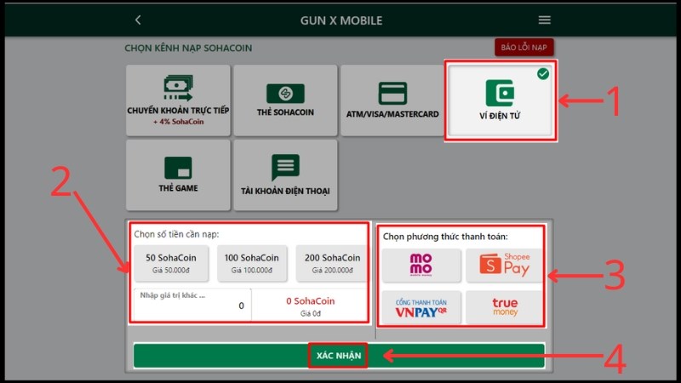Pay with ShopeePay
The width and height of the screenshot is (681, 383).
pos(504,265)
